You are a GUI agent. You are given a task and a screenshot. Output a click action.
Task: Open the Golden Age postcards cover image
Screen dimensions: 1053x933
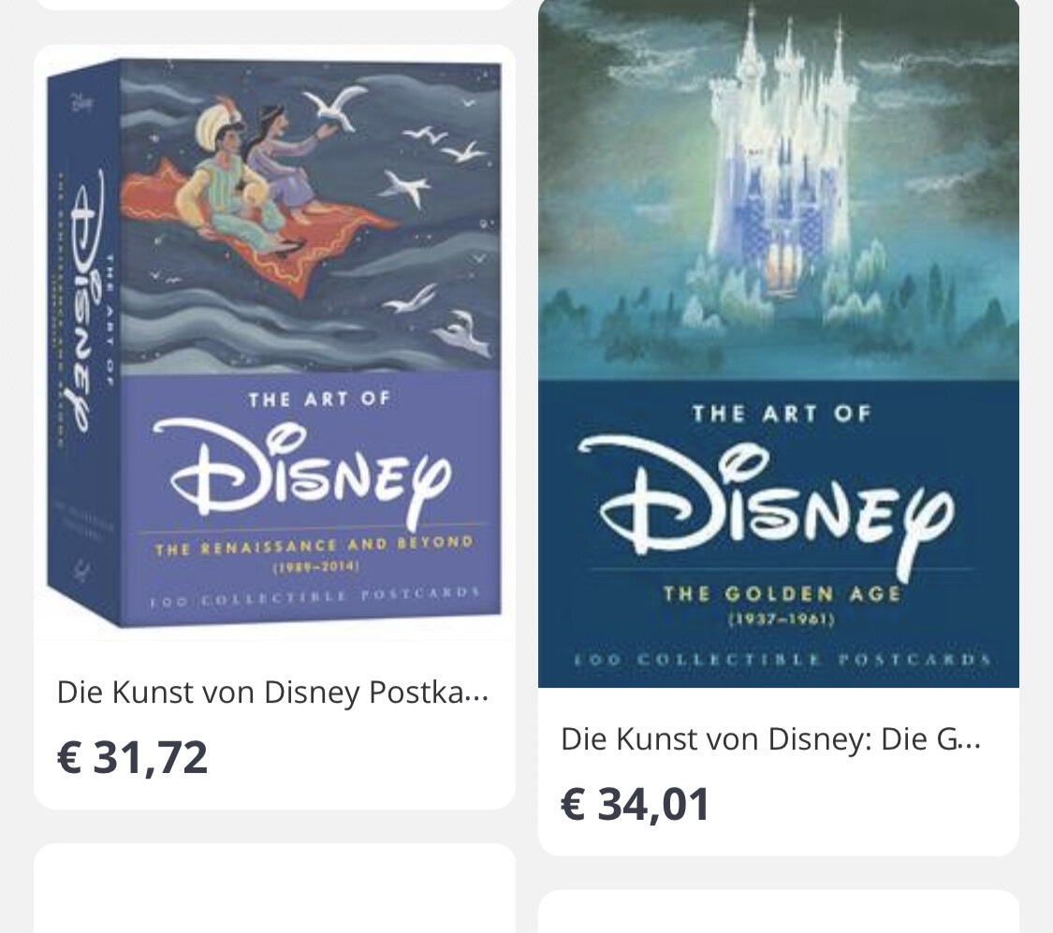[x=778, y=343]
